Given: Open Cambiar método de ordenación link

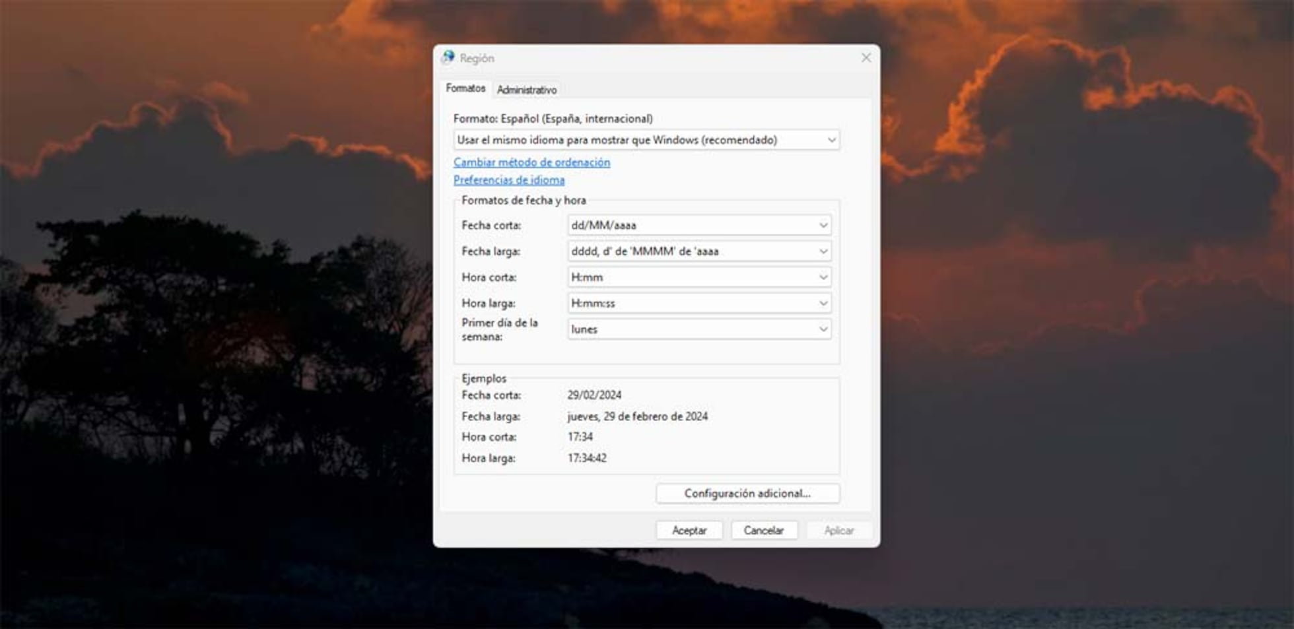Looking at the screenshot, I should (531, 162).
